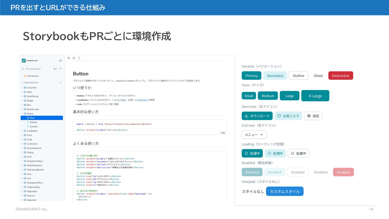
Task: Expand the AlertDialog tree node
Action: coord(22,96)
